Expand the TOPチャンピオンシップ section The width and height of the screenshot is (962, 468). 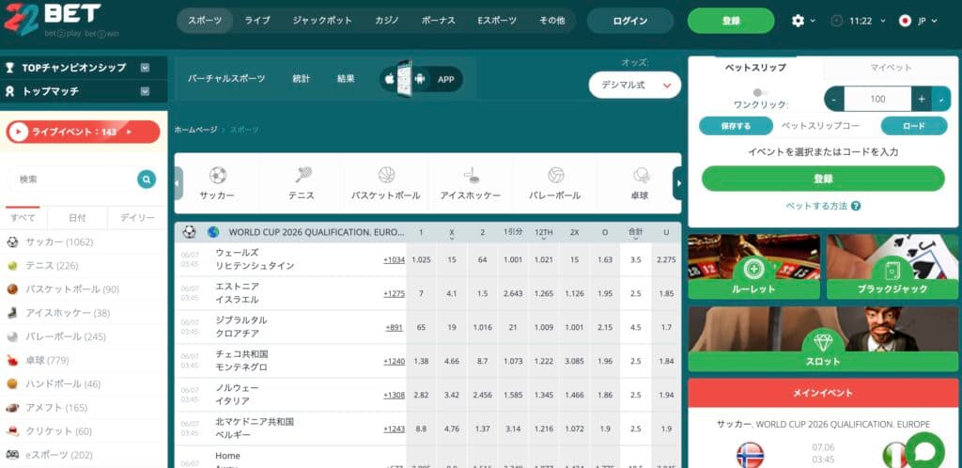coord(145,68)
